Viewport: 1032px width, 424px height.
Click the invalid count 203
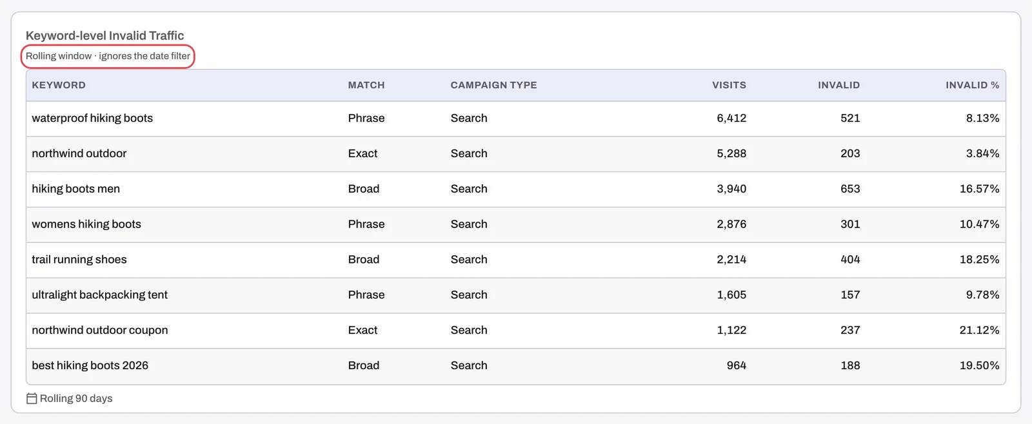point(850,153)
